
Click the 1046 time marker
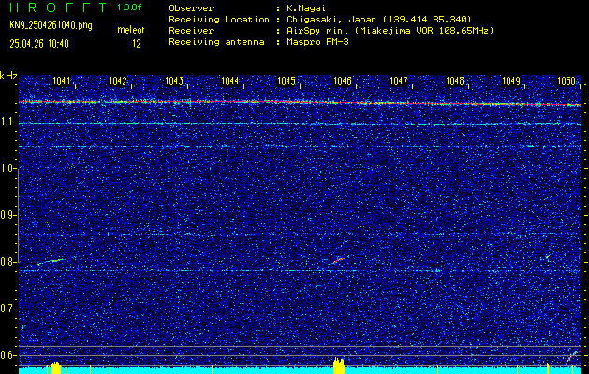(x=343, y=80)
